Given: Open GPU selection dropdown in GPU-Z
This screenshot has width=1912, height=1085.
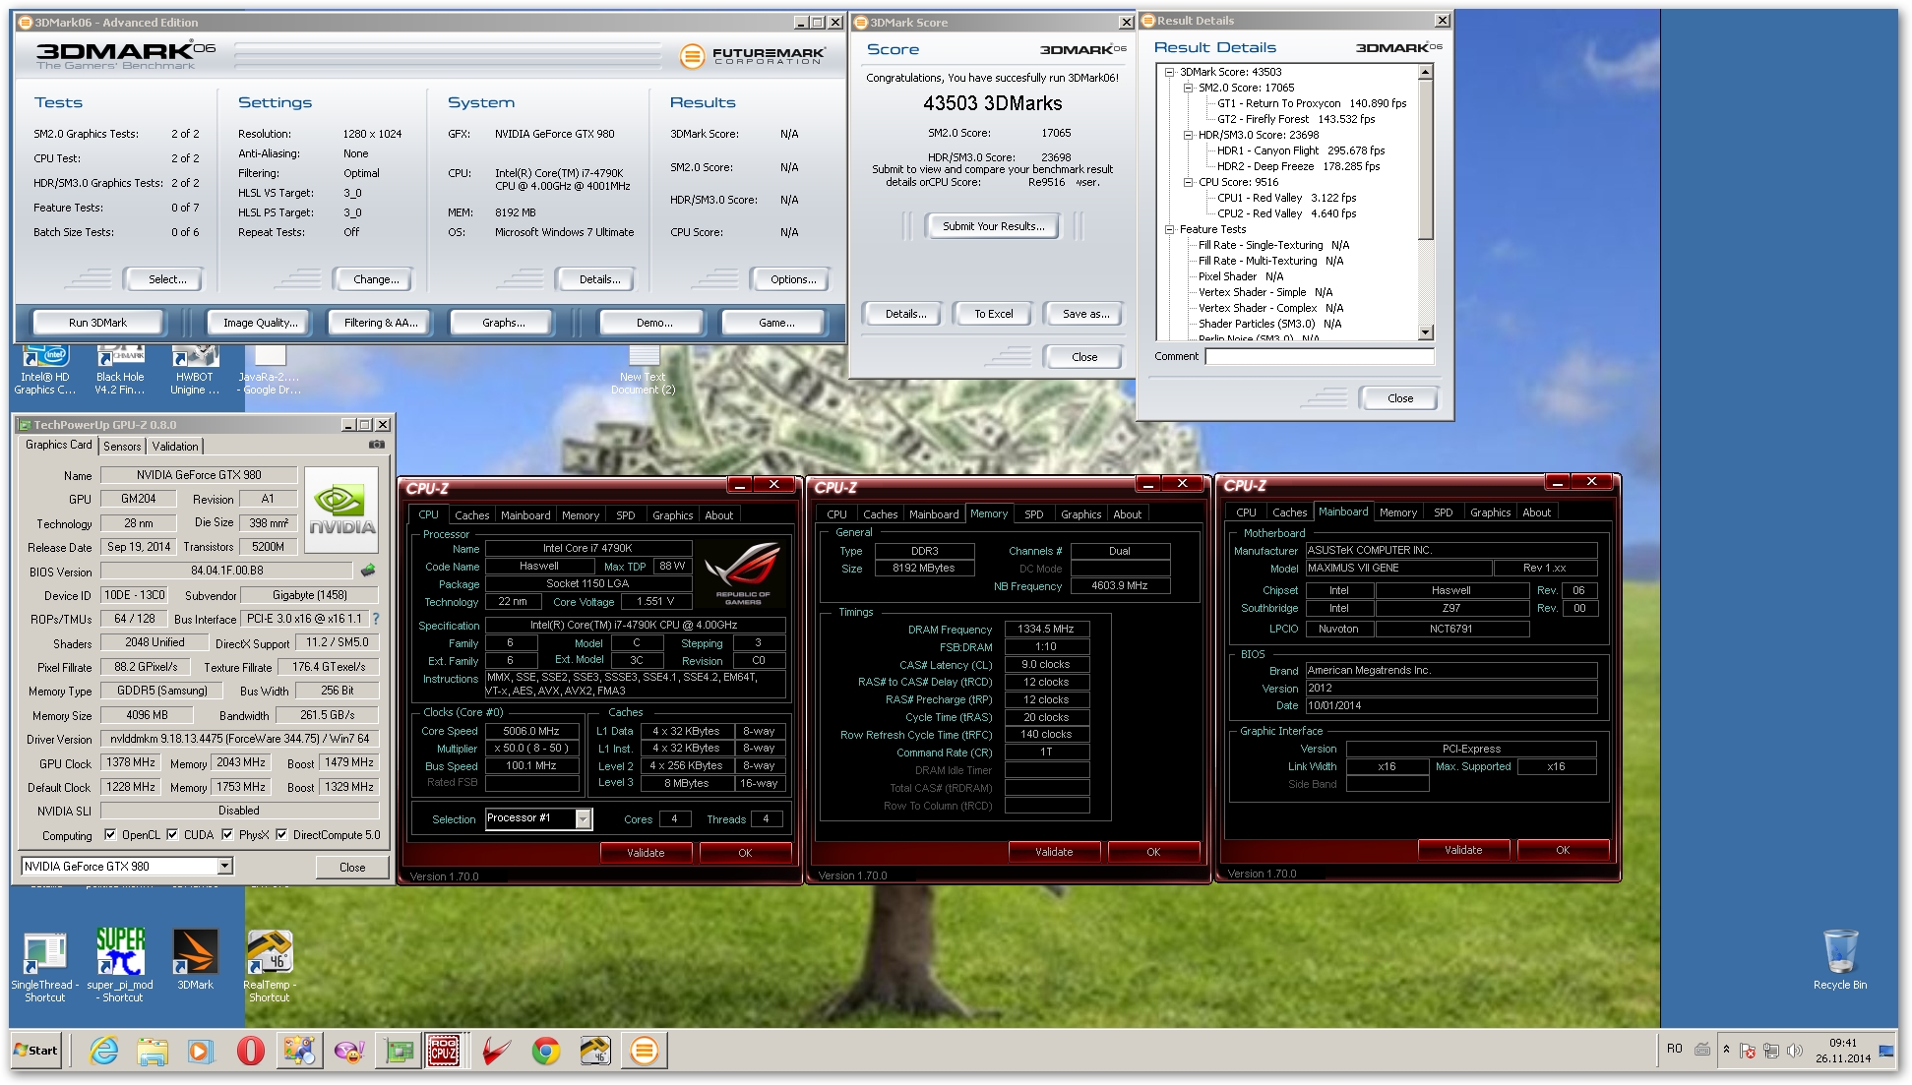Looking at the screenshot, I should 224,866.
